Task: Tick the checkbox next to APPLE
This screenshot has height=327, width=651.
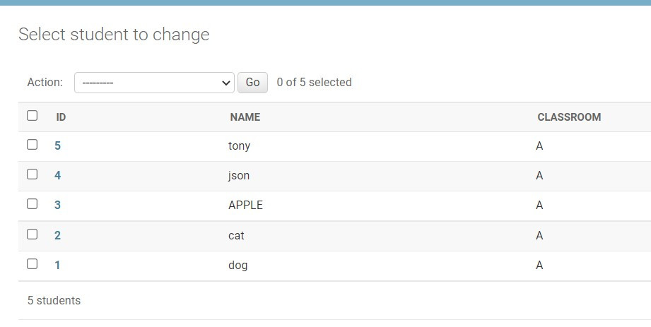Action: 32,204
